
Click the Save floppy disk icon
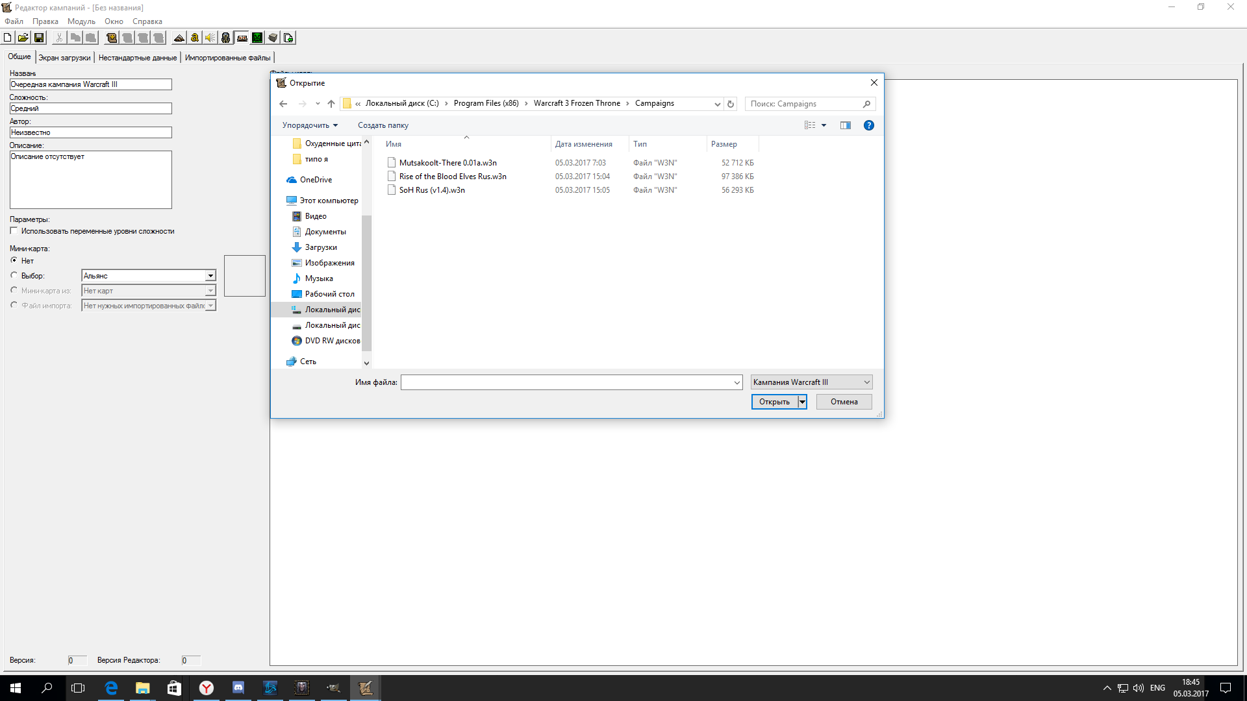tap(39, 38)
